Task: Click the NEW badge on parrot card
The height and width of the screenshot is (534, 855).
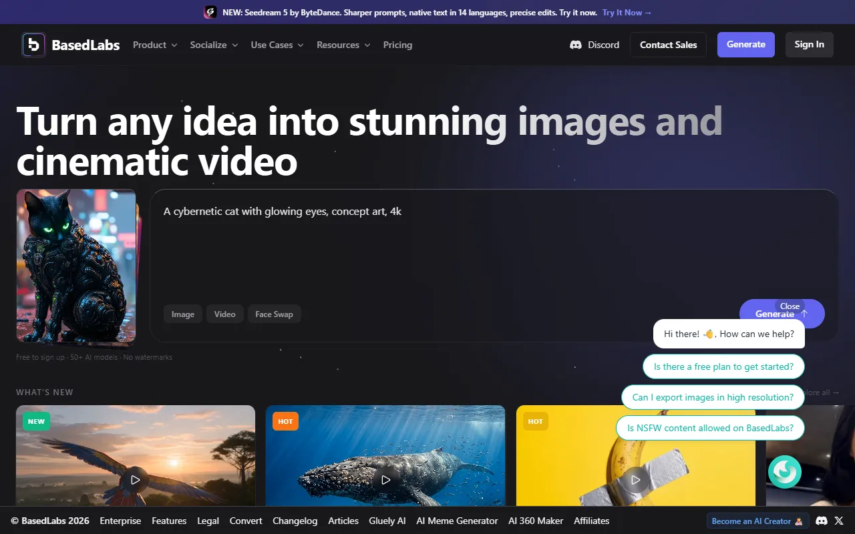Action: (x=36, y=421)
